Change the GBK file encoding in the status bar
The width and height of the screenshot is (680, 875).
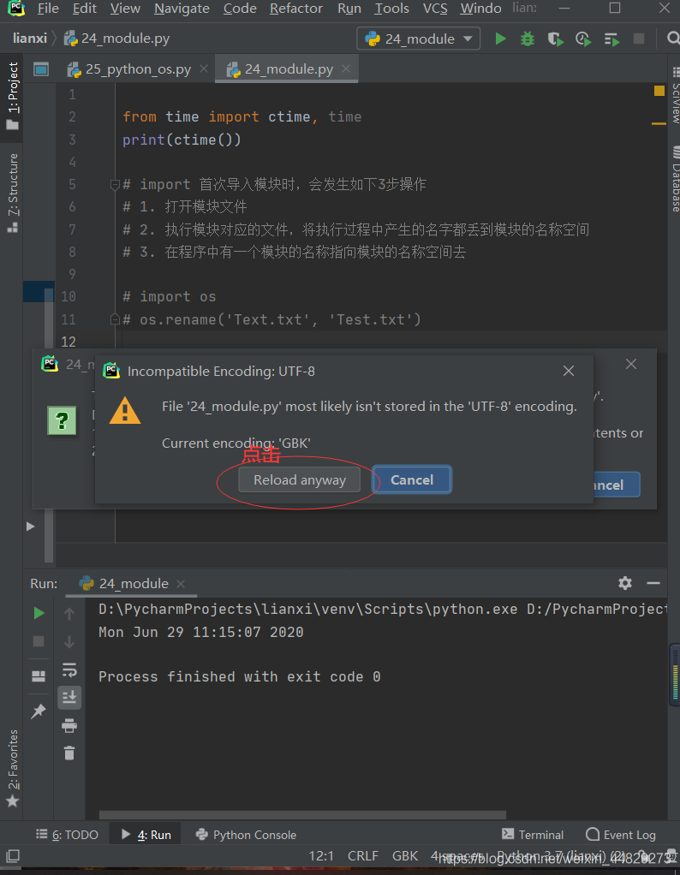[405, 856]
